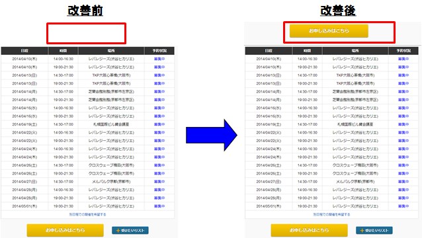Click お申し込みはこちら below the 改善後 table

tap(310, 230)
